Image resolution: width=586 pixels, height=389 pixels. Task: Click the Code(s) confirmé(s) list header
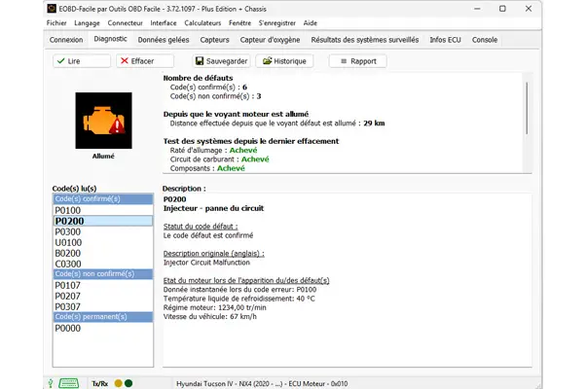pos(103,199)
